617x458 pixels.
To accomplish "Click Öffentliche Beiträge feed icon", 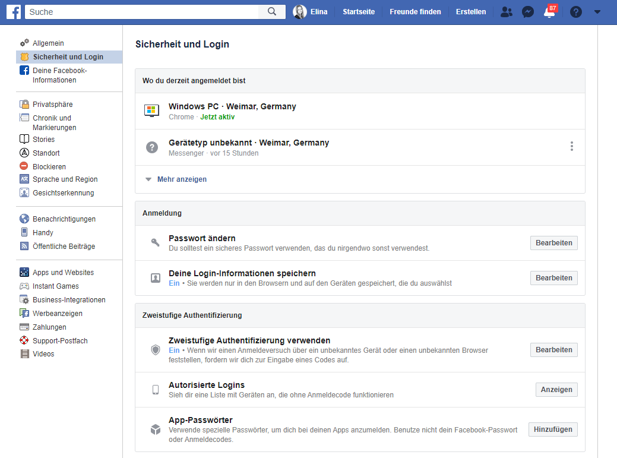I will pyautogui.click(x=24, y=246).
